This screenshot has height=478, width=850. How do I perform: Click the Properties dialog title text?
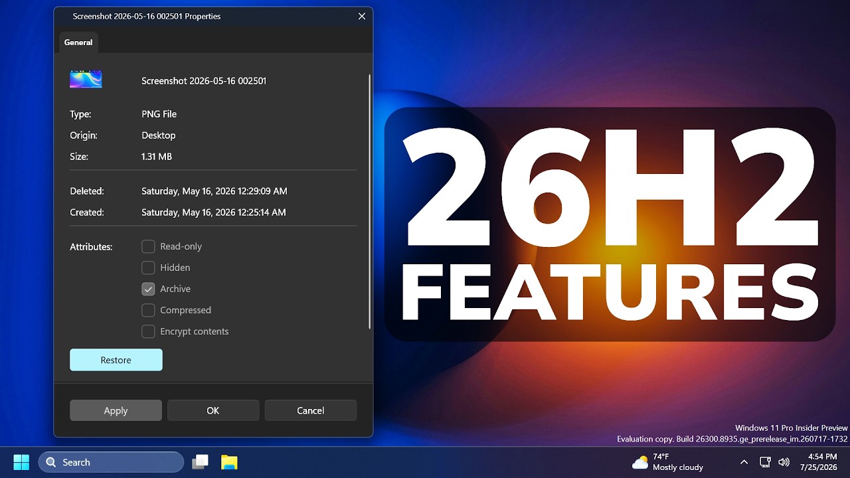[147, 16]
